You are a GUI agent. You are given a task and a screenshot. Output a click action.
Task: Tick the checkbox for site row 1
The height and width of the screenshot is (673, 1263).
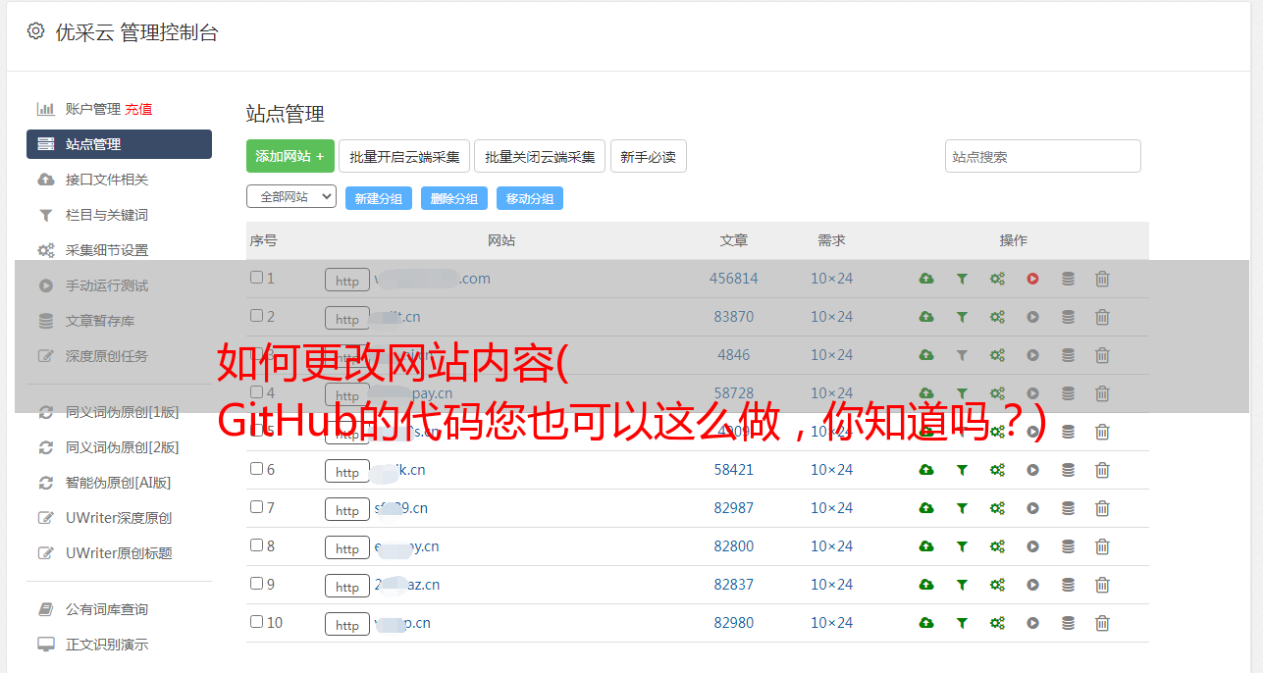256,278
